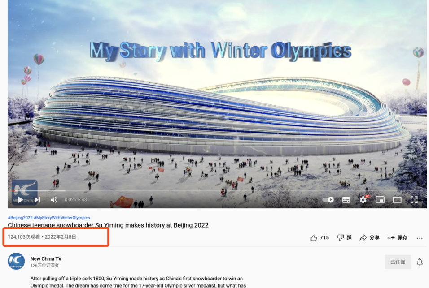Viewport: 429px width, 288px height.
Task: Share the video
Action: (x=369, y=237)
